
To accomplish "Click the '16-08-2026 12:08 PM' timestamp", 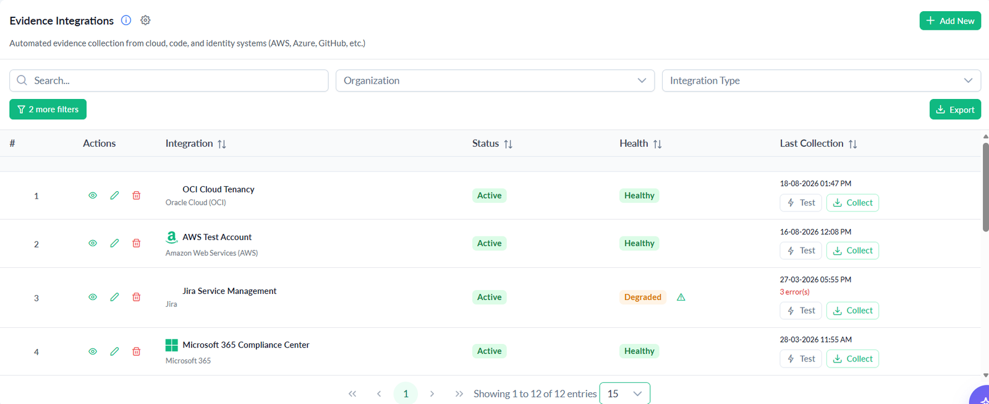I will (x=815, y=232).
